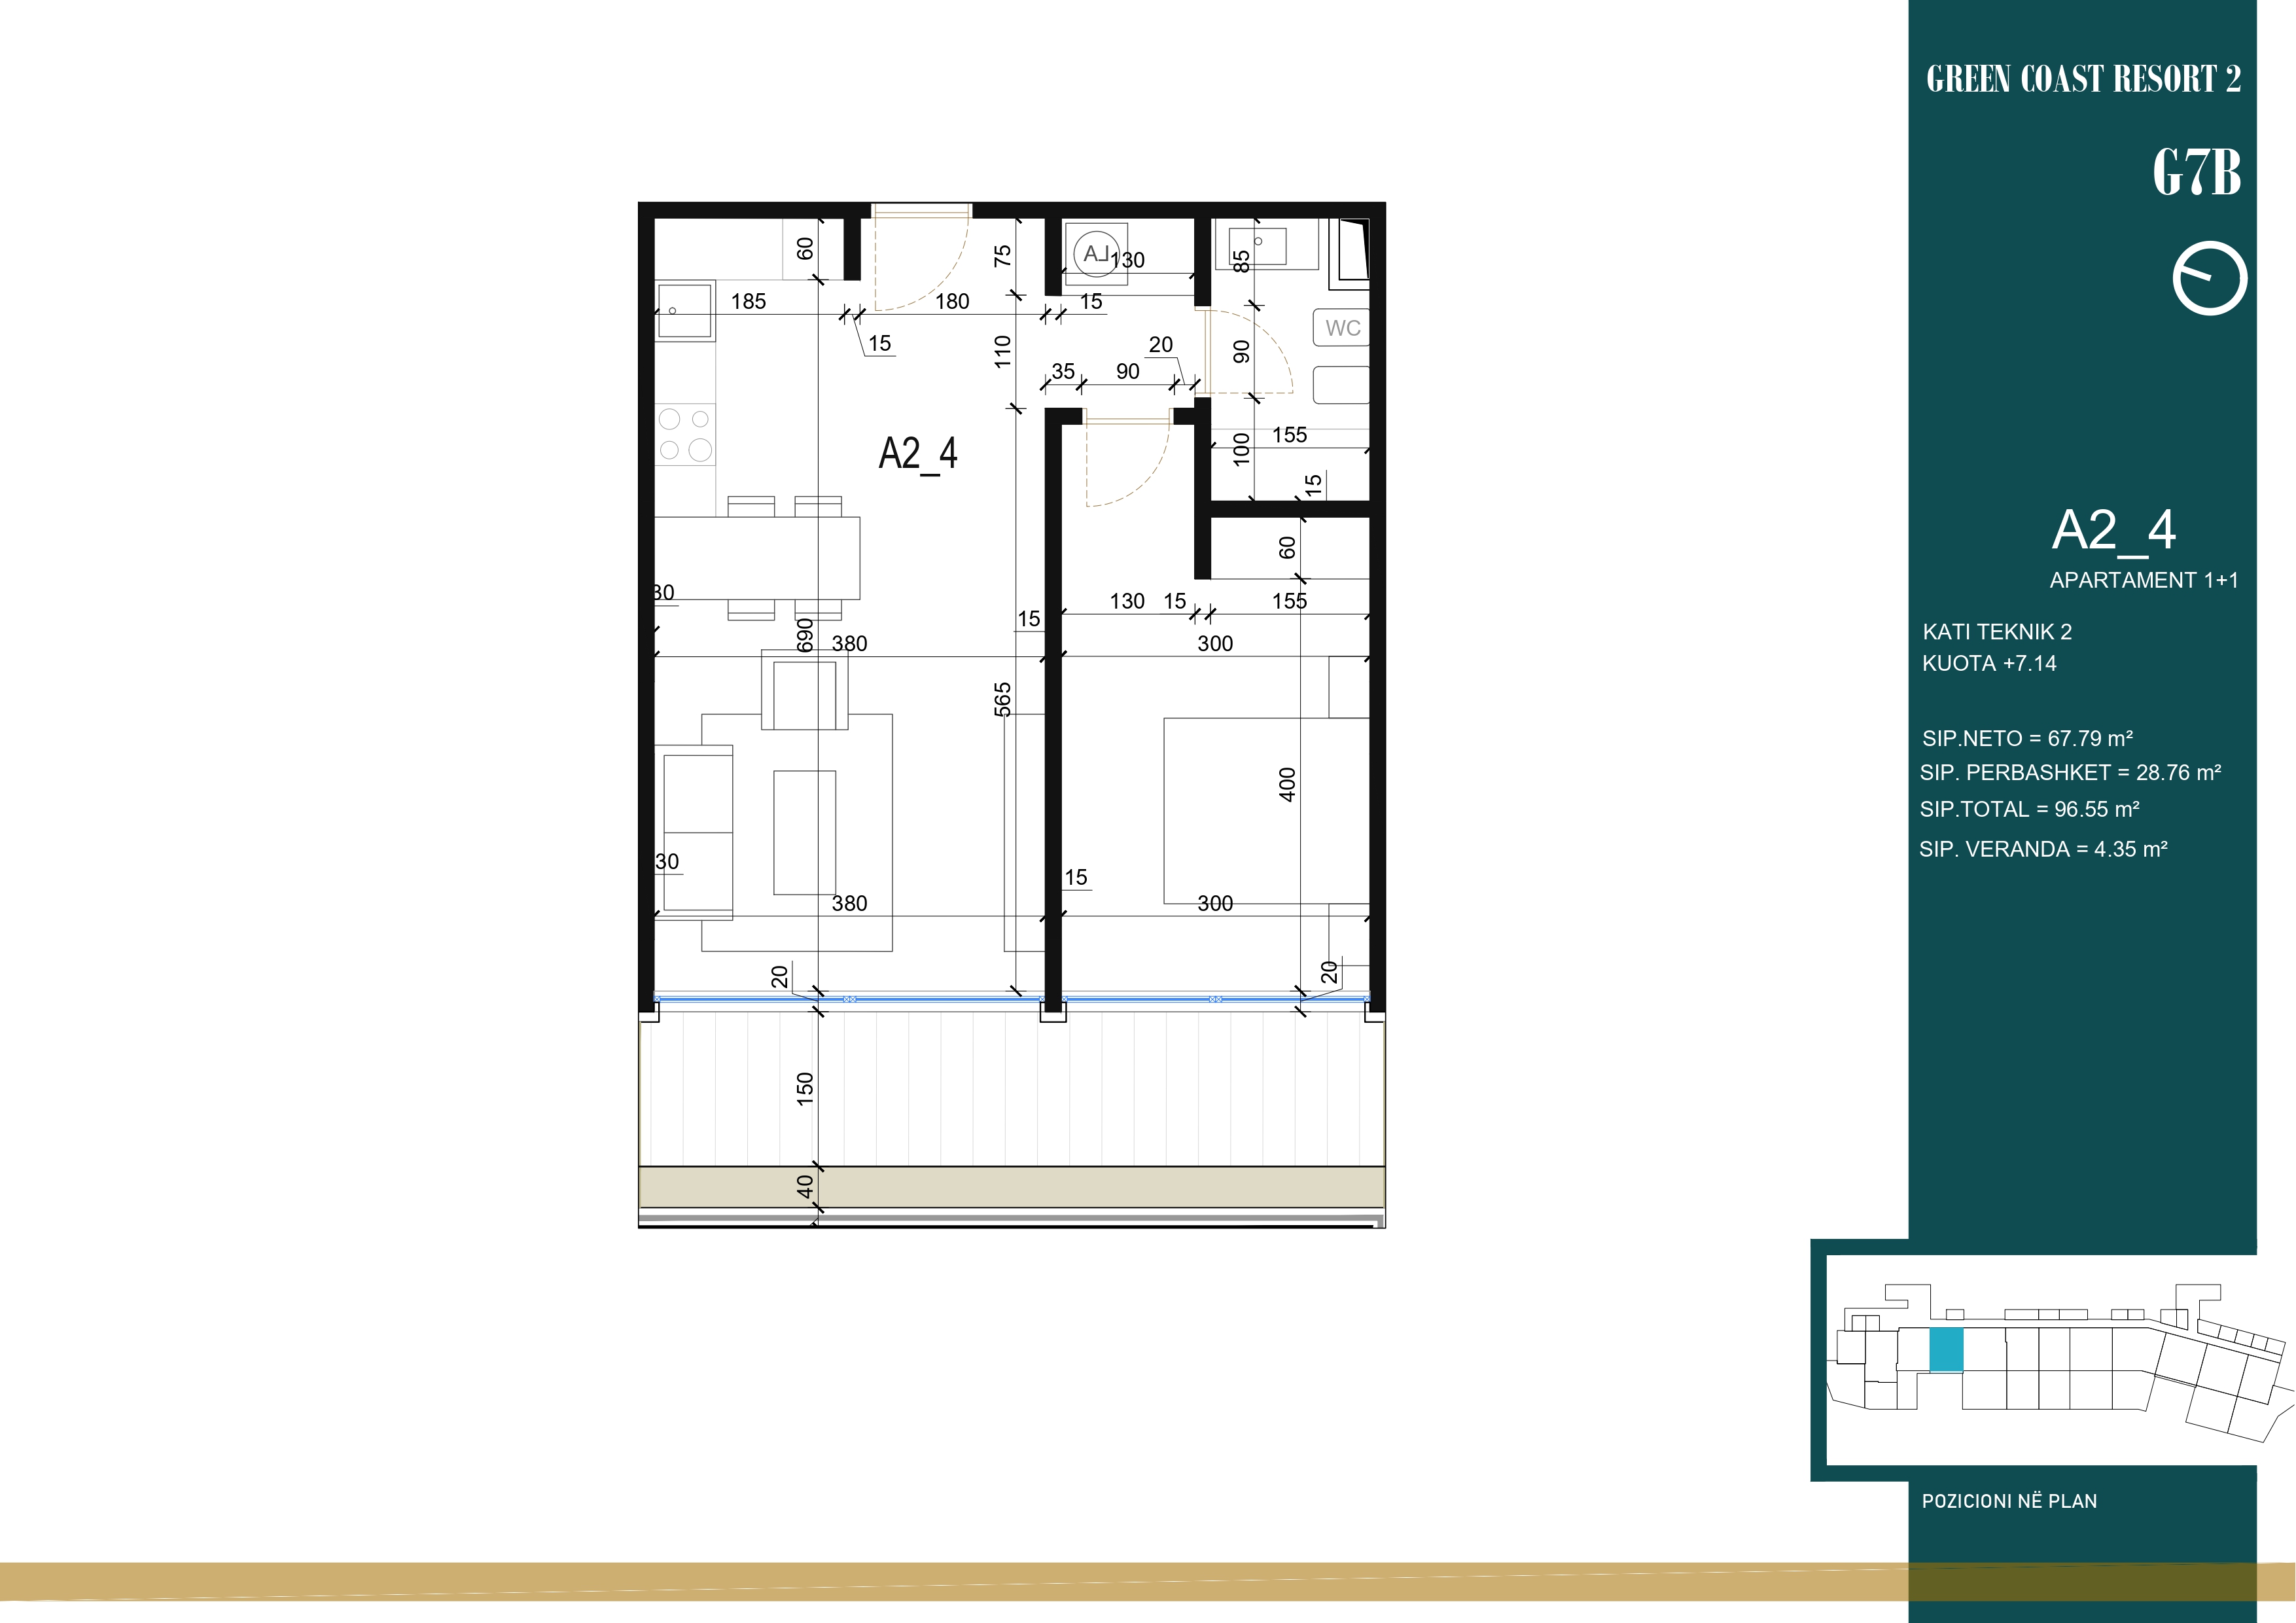This screenshot has height=1623, width=2296.
Task: Select the G7B building code
Action: (x=2196, y=172)
